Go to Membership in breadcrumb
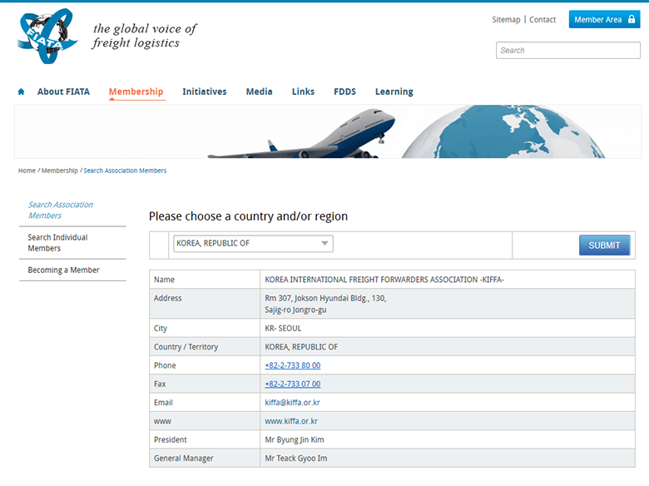Image resolution: width=649 pixels, height=486 pixels. click(x=60, y=171)
